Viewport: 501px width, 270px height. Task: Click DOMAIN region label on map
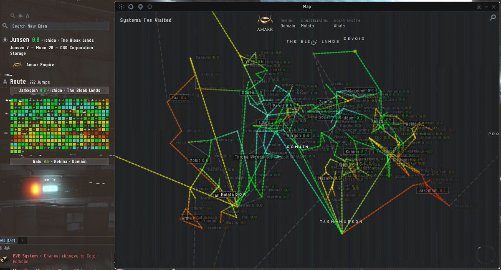298,147
